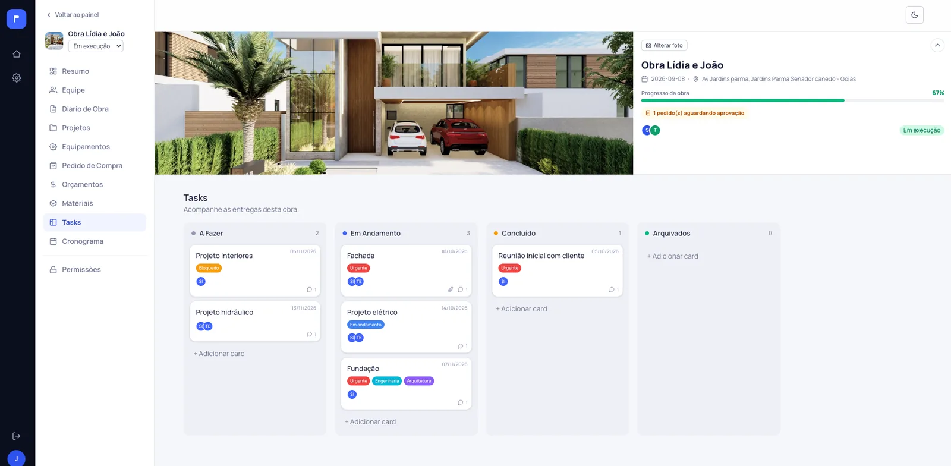Click the Reunião inicial com cliente title

point(541,256)
